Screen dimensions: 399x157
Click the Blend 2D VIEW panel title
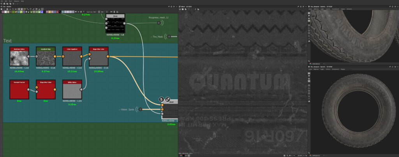[x=186, y=7]
